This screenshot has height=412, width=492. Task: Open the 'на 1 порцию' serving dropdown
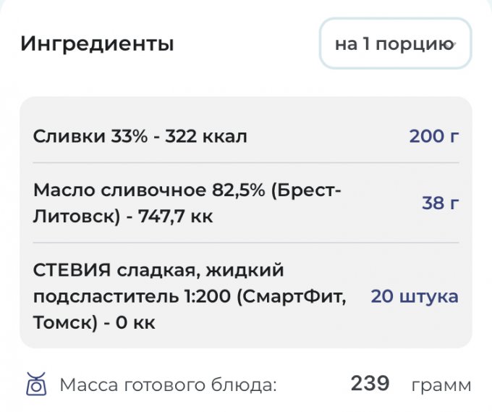pos(395,44)
